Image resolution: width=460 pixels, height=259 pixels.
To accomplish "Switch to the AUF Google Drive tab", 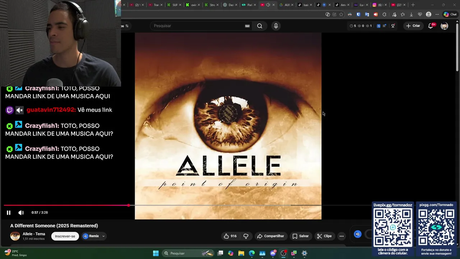I will (286, 5).
